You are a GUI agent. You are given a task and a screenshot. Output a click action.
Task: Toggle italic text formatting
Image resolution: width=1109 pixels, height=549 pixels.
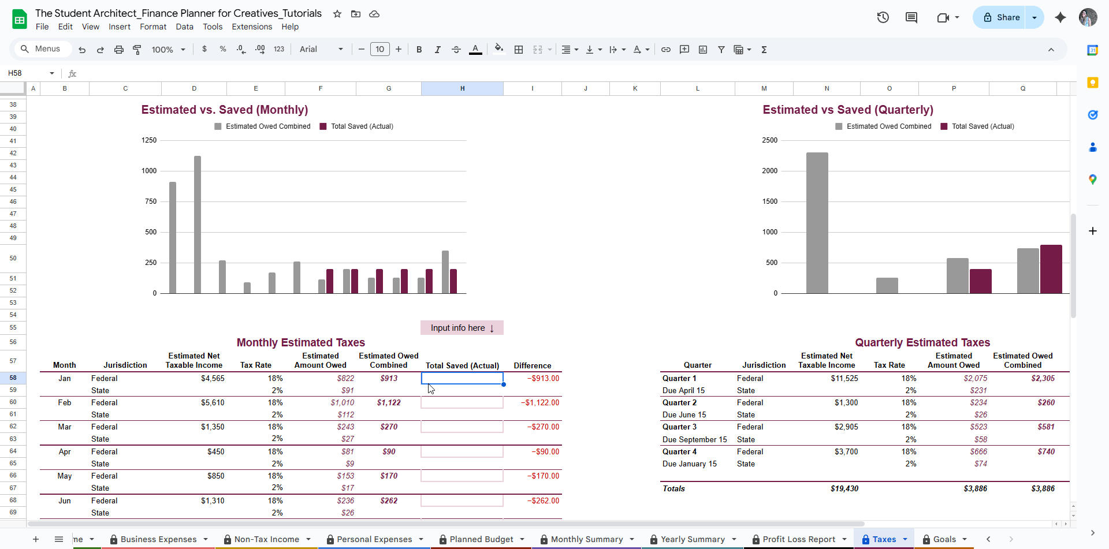(437, 50)
